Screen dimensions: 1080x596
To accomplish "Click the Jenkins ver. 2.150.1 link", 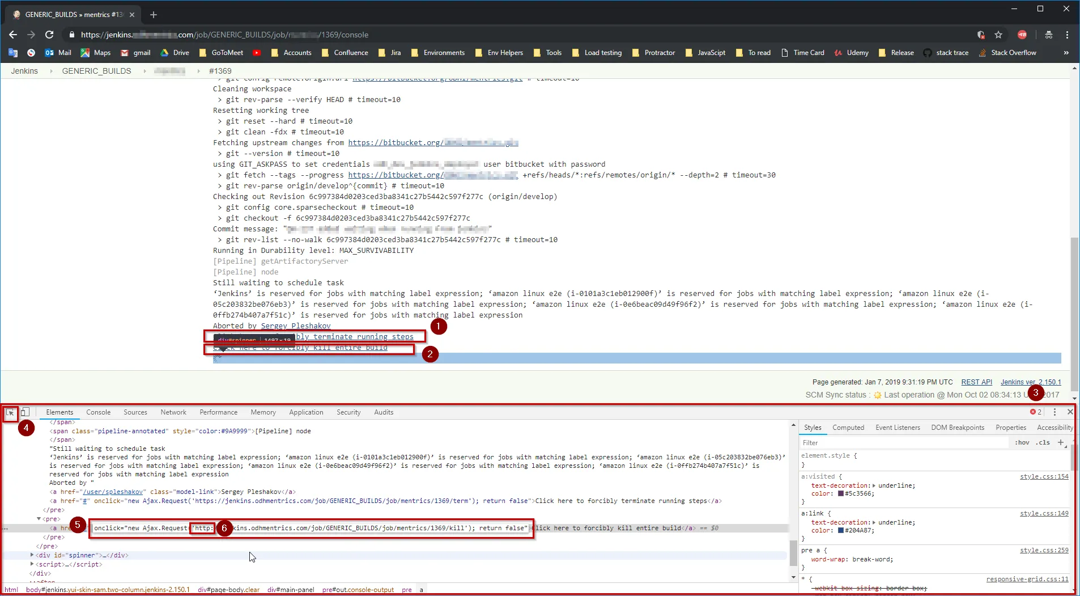I will tap(1031, 382).
